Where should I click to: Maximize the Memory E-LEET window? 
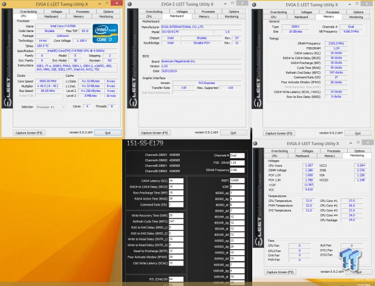point(357,4)
